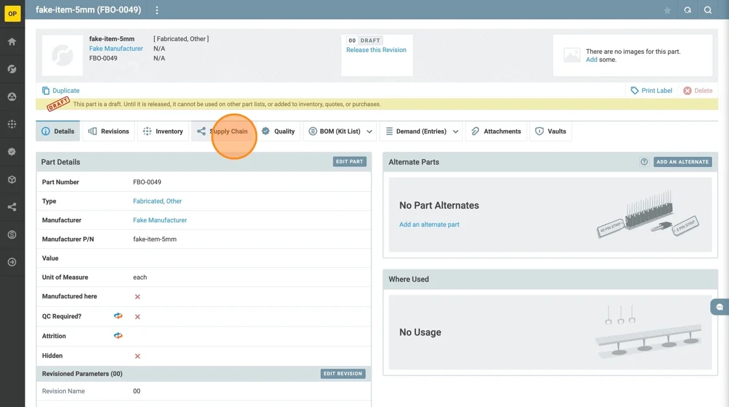Toggle the QC Required sync icon

click(118, 316)
